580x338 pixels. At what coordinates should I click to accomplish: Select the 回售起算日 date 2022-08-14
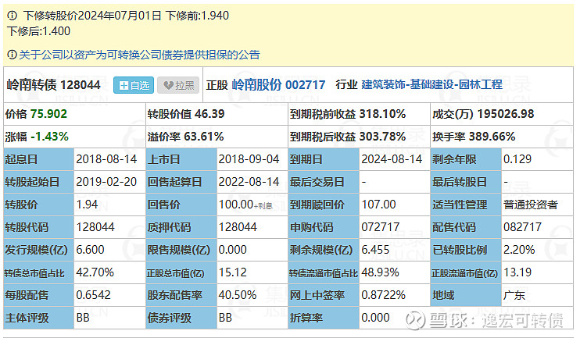point(249,182)
